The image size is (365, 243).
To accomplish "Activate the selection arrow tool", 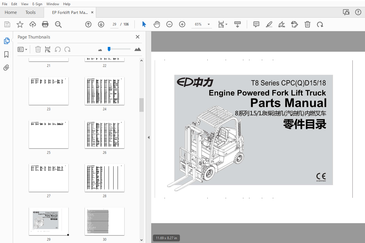I will pyautogui.click(x=144, y=24).
